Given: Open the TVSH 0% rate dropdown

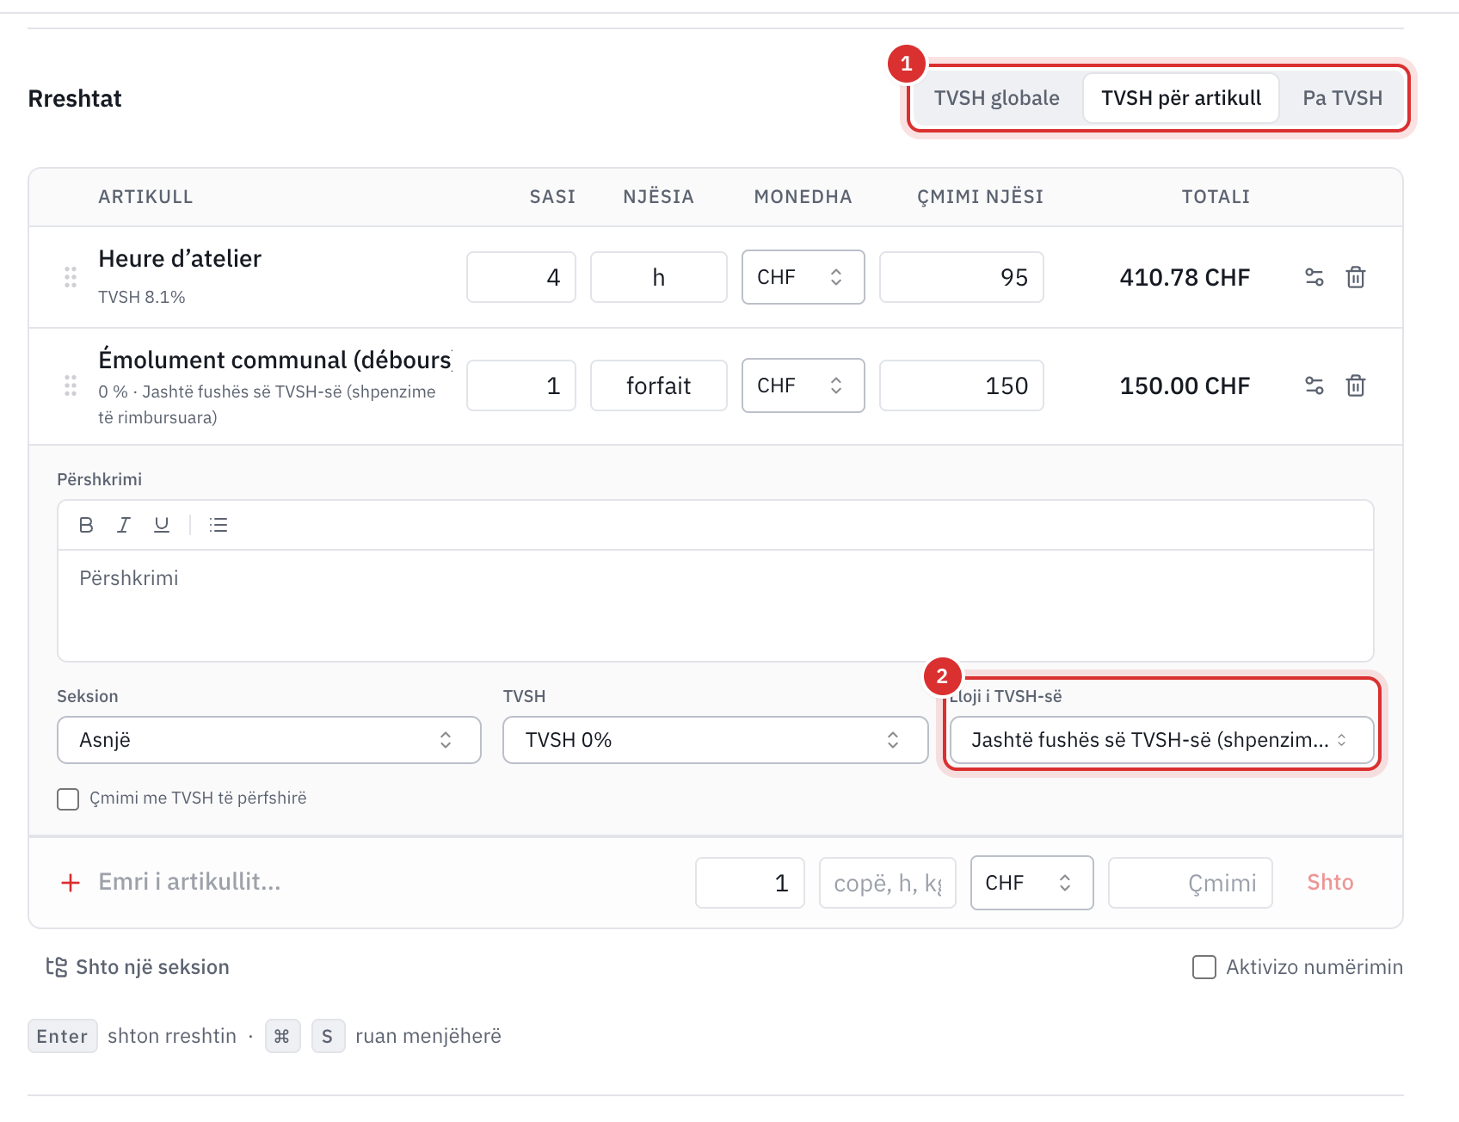Looking at the screenshot, I should 716,740.
